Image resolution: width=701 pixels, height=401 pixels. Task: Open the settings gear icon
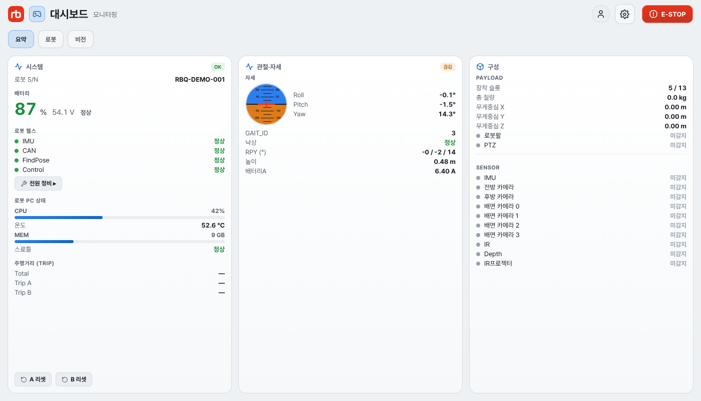[625, 14]
